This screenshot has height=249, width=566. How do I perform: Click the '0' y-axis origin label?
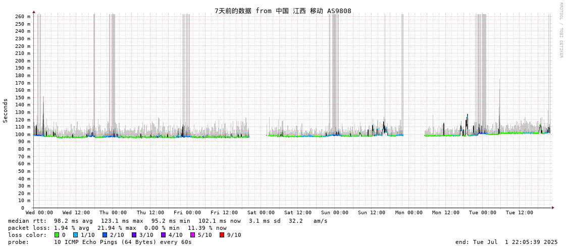pyautogui.click(x=22, y=208)
